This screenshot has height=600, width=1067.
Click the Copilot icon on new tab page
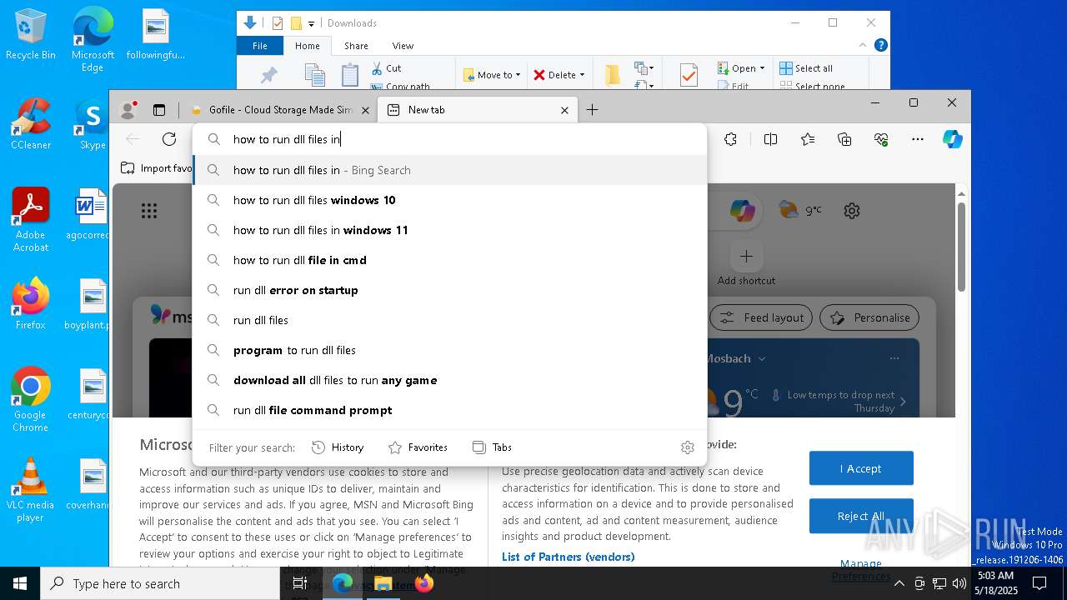(x=742, y=211)
